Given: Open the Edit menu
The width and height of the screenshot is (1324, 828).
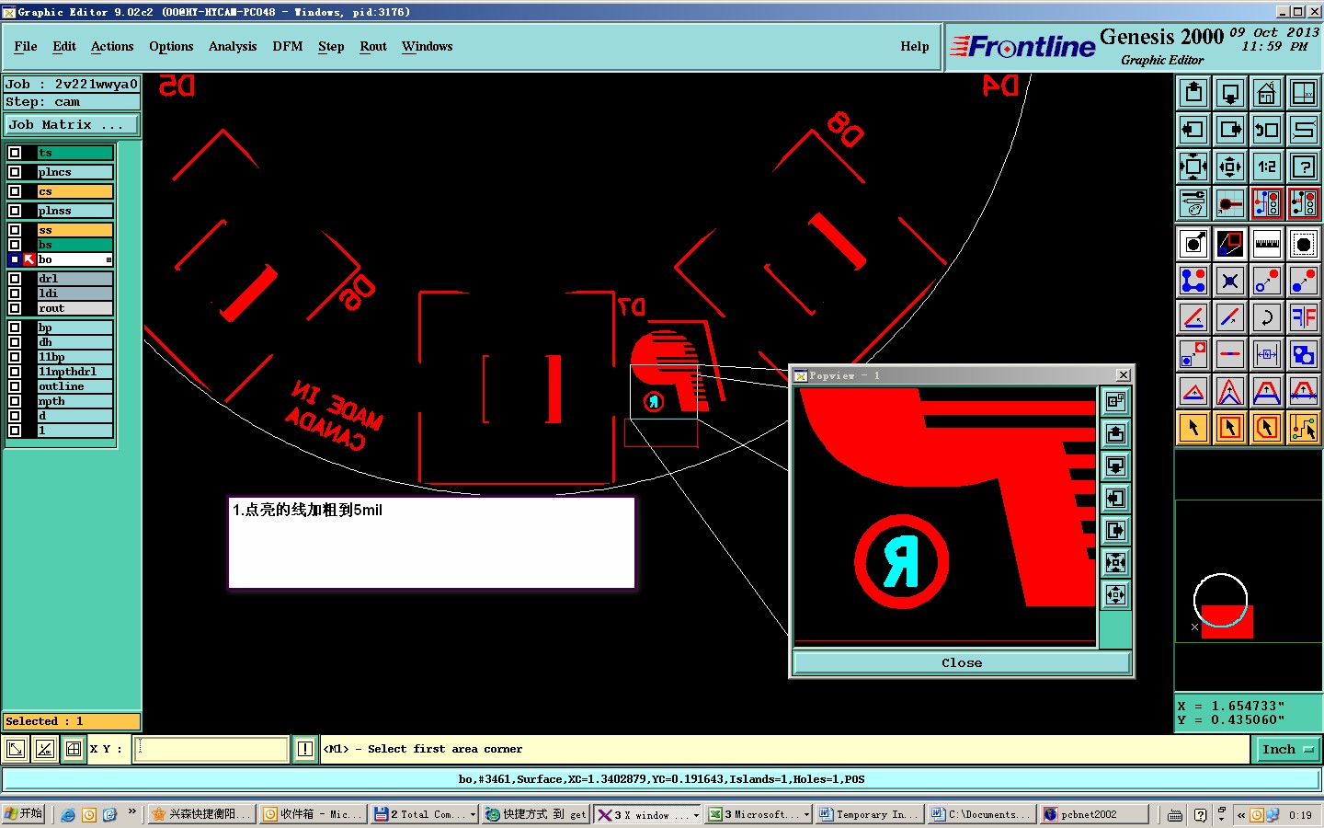Looking at the screenshot, I should tap(64, 46).
